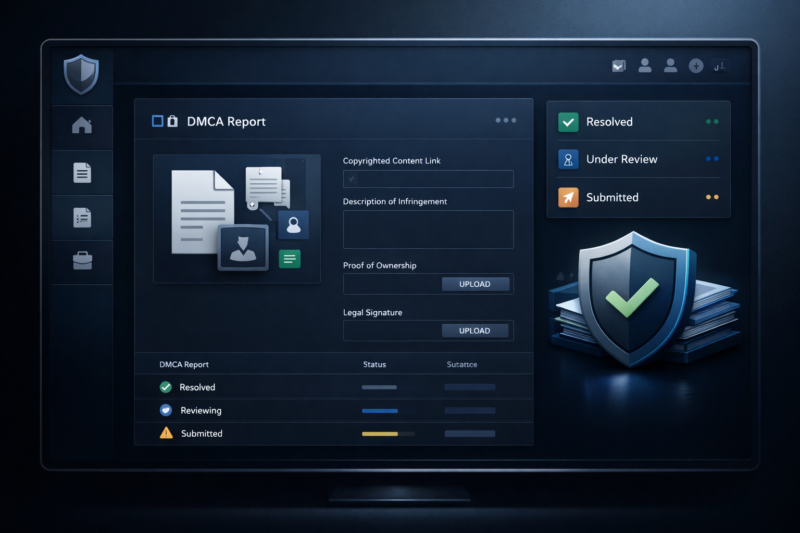
Task: Open the three-dot menu of DMCA Report
Action: pyautogui.click(x=506, y=120)
